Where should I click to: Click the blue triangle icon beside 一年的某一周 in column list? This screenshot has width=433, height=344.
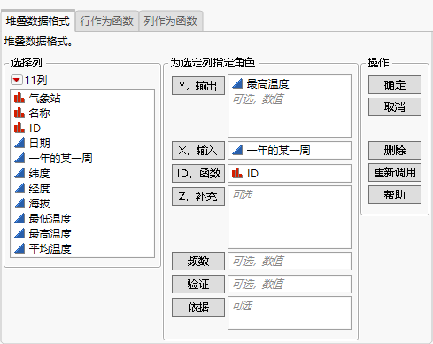19,158
